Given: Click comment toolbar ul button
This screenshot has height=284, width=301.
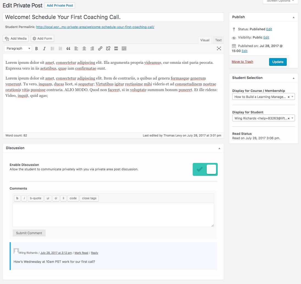Looking at the screenshot, I should [x=48, y=198].
